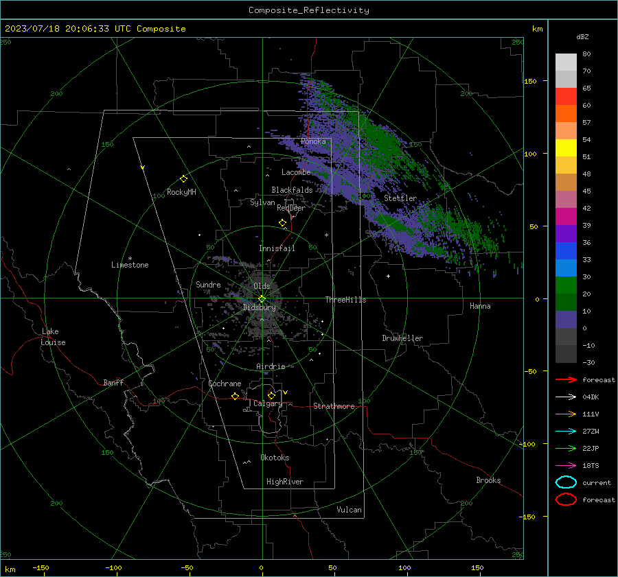Click the Vulcan city label
The width and height of the screenshot is (618, 577).
pos(349,510)
